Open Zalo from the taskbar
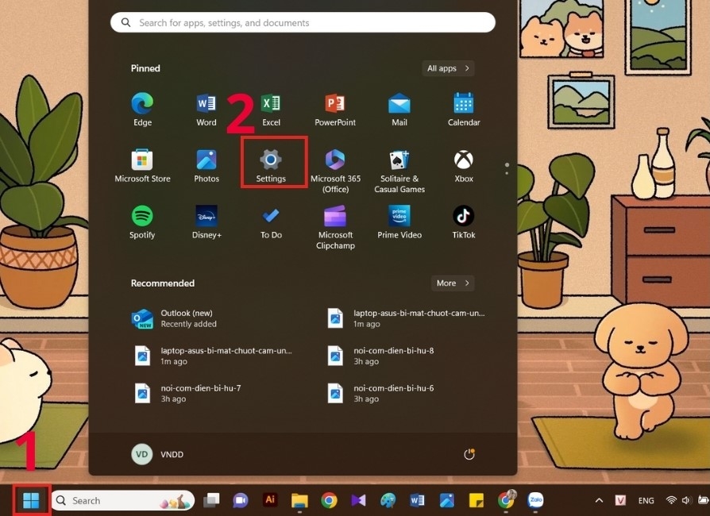Image resolution: width=710 pixels, height=516 pixels. [x=535, y=500]
